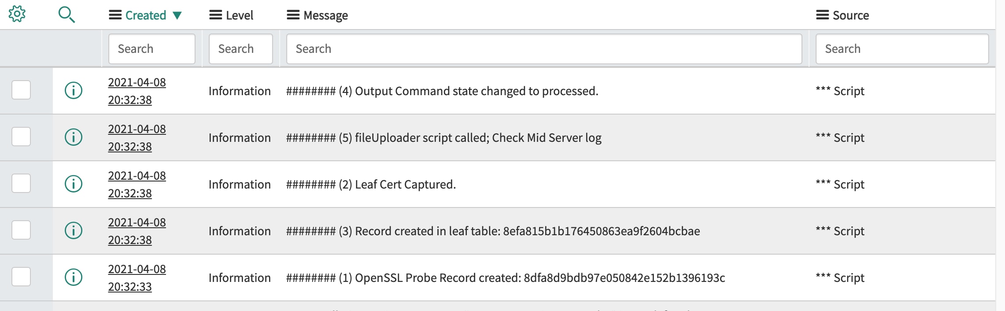Open the info icon on the first log row

pyautogui.click(x=74, y=91)
